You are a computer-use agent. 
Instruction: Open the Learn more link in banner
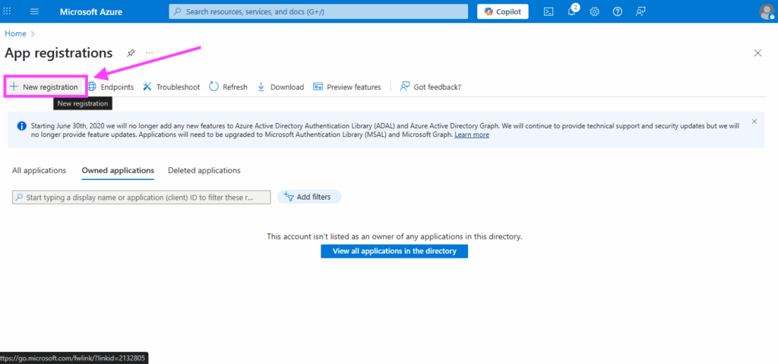471,135
